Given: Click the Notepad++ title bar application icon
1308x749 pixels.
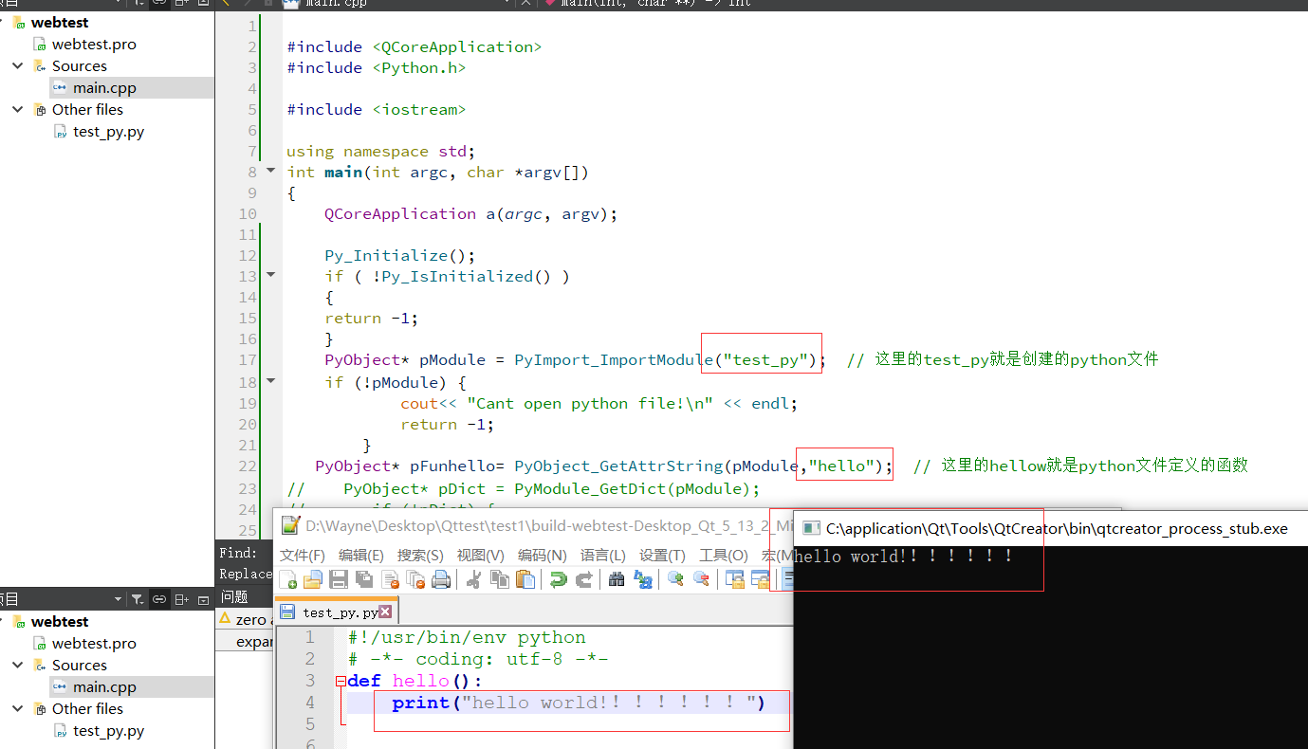Looking at the screenshot, I should click(290, 525).
